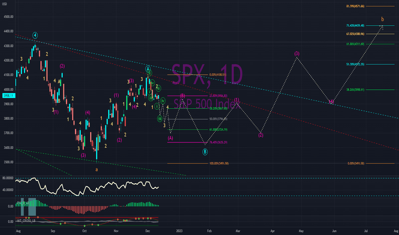Select the 4300.00 price axis label

click(x=9, y=46)
